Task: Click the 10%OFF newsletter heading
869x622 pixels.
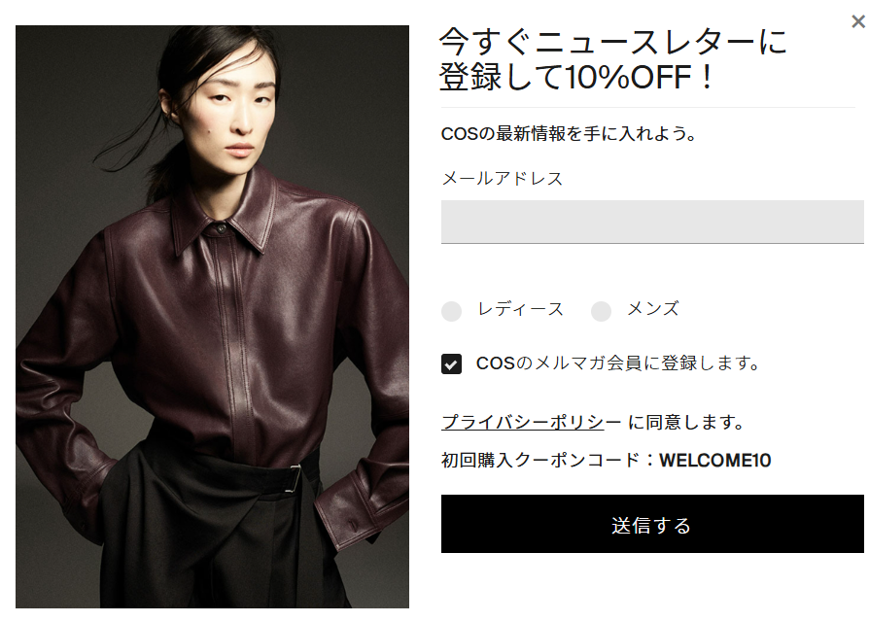Action: [x=613, y=58]
